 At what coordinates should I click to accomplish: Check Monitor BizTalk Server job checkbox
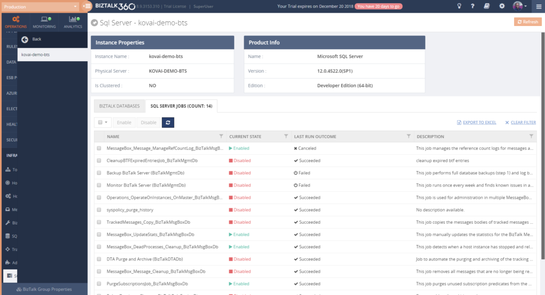[99, 185]
